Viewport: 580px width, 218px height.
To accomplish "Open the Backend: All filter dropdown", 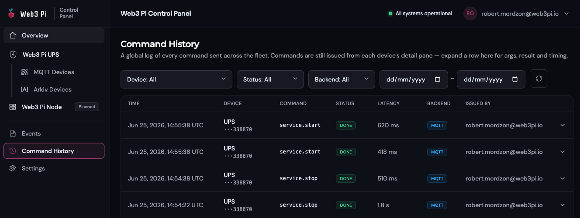I will pyautogui.click(x=342, y=79).
